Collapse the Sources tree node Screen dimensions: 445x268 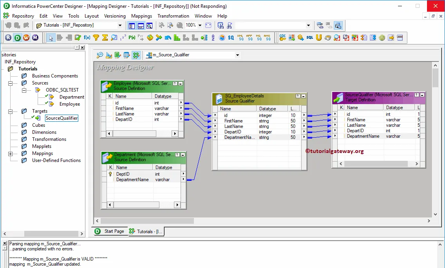pyautogui.click(x=11, y=83)
